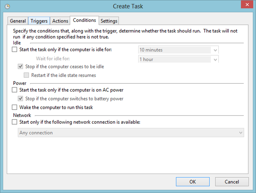256x193 pixels.
Task: Confirm the task with the OK button
Action: [193, 182]
